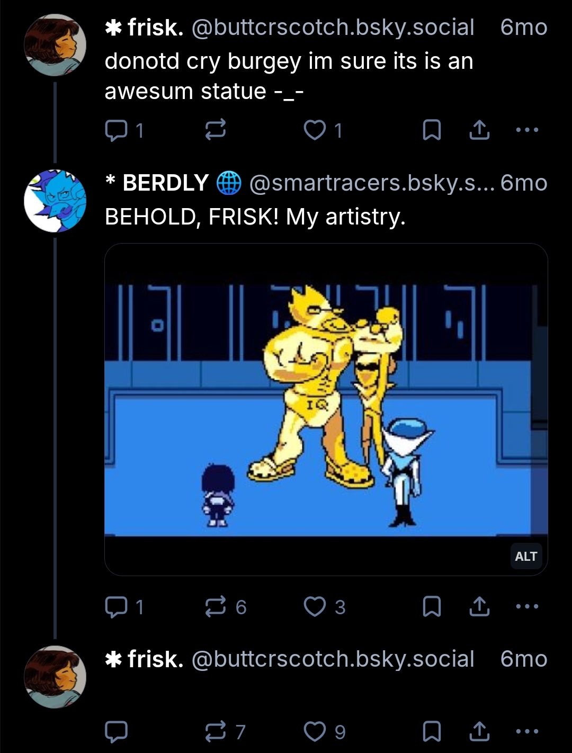
Task: Bookmark frisk's first post
Action: (x=432, y=130)
